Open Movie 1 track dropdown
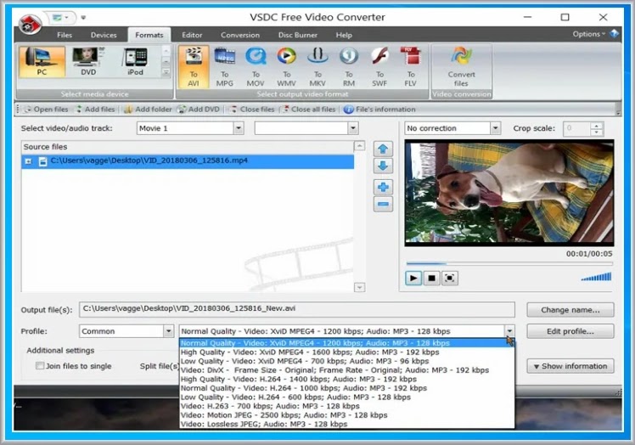635x445 pixels. point(239,128)
